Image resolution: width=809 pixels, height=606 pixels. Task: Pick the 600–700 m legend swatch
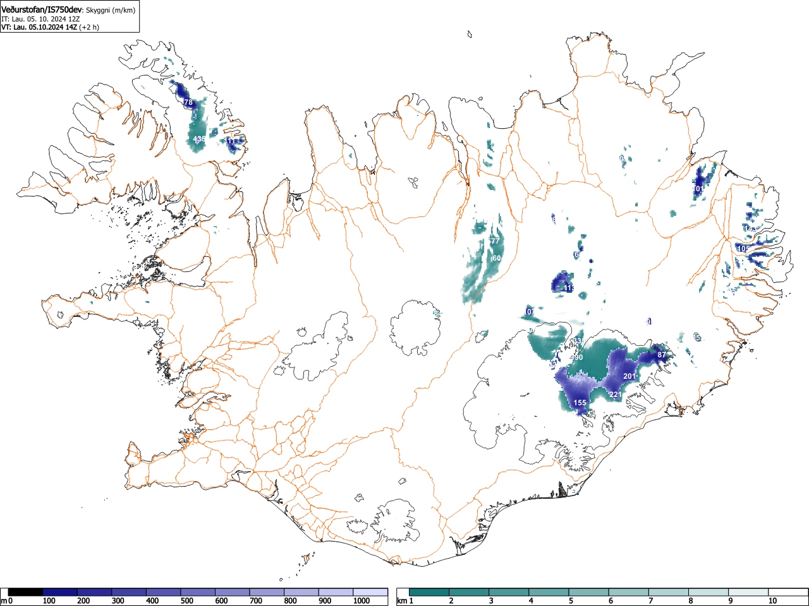(233, 592)
